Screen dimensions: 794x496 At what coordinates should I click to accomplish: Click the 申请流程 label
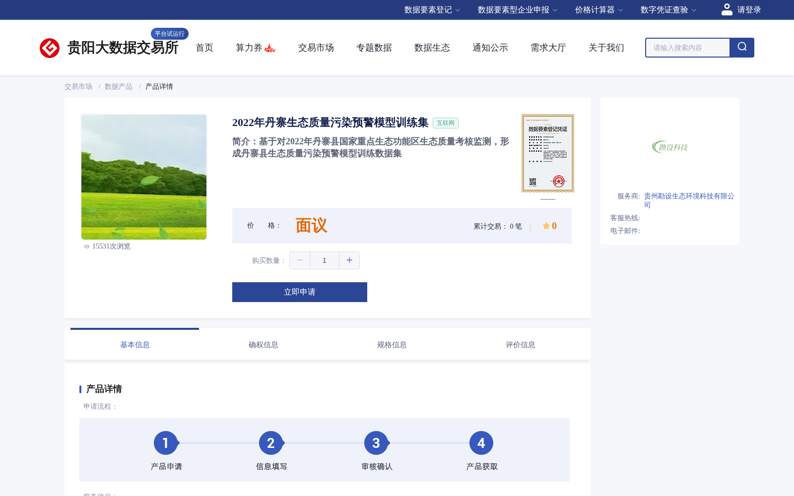pos(100,406)
